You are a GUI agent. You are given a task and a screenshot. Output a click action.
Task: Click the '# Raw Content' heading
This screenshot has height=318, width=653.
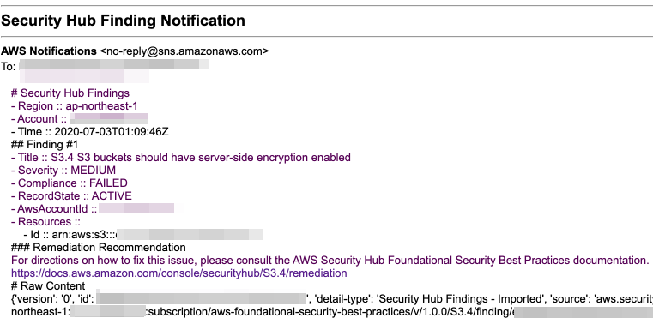coord(48,286)
